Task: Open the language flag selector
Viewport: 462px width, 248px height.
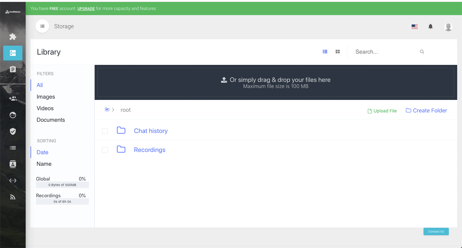Action: 415,27
